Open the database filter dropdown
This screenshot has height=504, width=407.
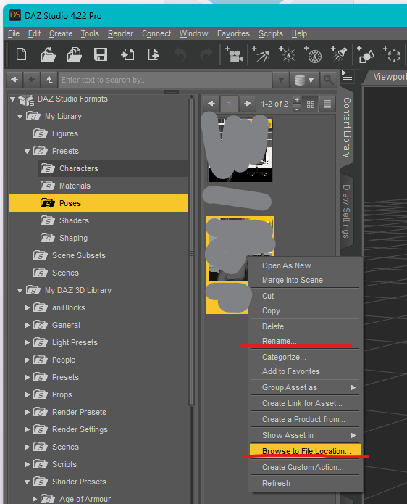pos(304,80)
